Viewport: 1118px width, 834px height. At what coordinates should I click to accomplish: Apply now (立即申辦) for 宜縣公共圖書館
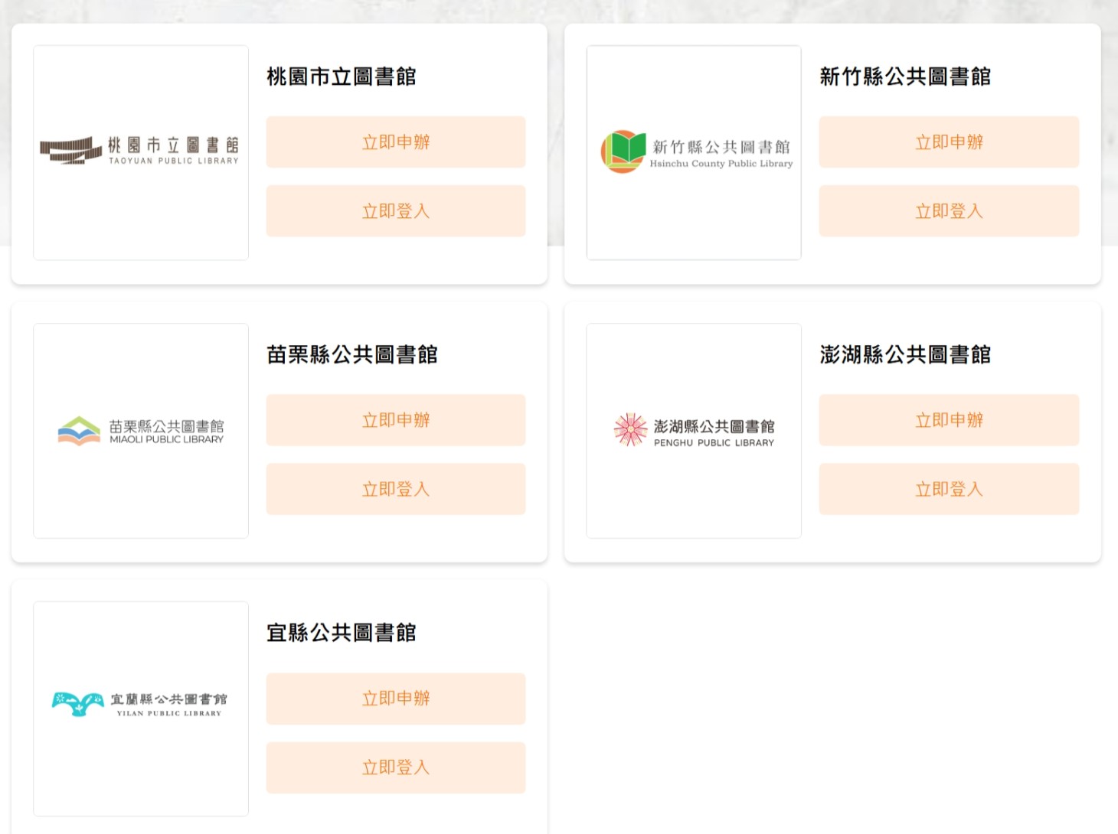[396, 699]
